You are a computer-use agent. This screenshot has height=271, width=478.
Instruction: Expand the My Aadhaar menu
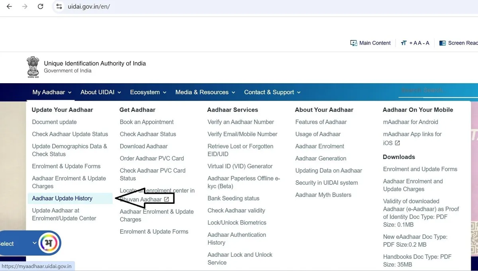(x=52, y=92)
